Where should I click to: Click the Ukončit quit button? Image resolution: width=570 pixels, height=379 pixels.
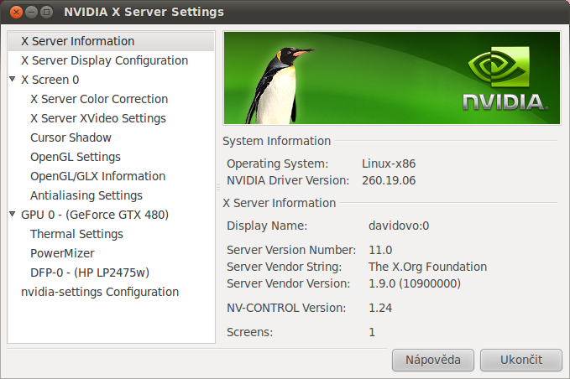pyautogui.click(x=521, y=360)
